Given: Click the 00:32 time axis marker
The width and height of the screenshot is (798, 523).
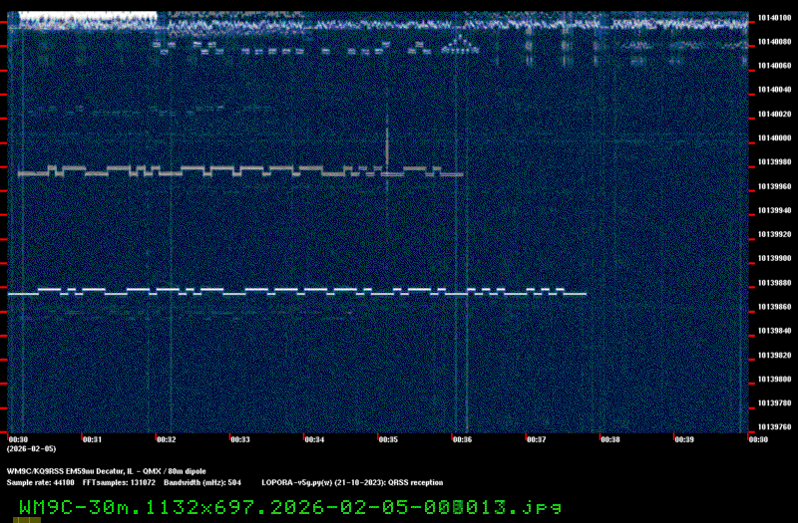Looking at the screenshot, I should point(166,438).
